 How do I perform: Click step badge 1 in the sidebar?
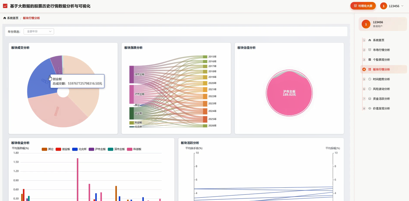[x=364, y=40]
